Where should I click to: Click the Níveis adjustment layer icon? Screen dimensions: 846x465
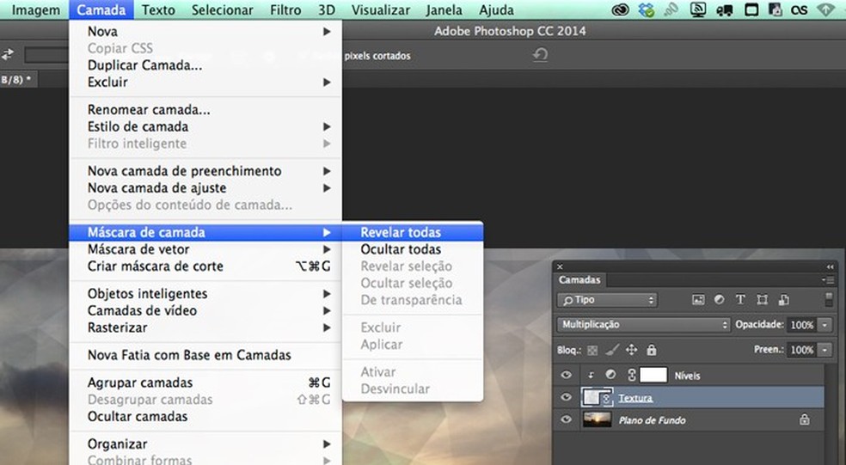[610, 375]
